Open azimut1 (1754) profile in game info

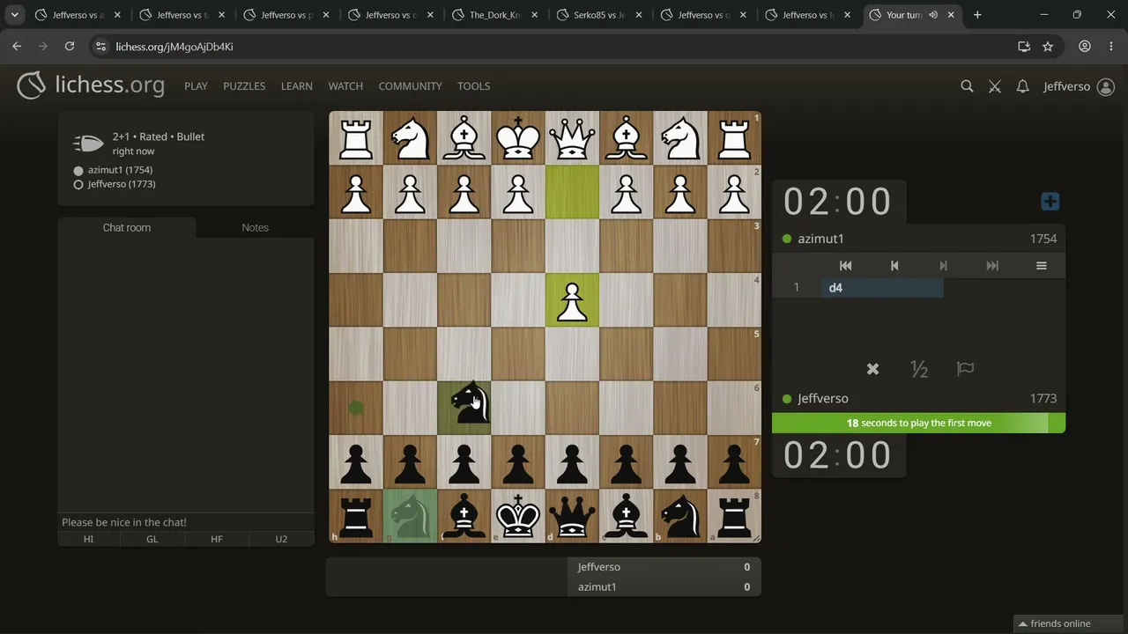pyautogui.click(x=120, y=170)
